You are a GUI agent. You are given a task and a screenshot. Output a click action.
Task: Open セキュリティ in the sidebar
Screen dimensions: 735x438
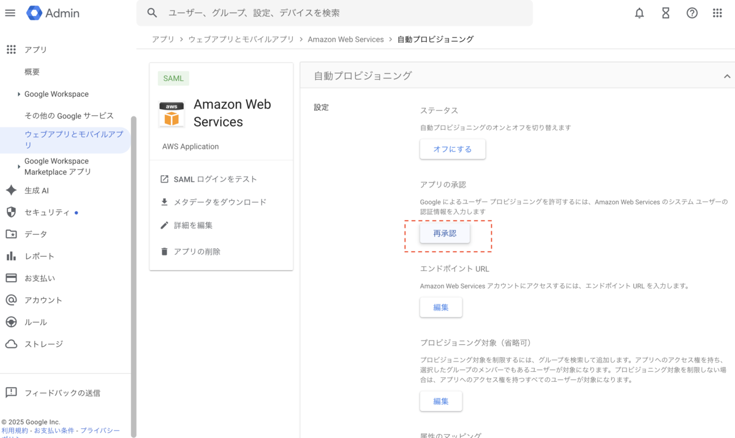coord(47,213)
